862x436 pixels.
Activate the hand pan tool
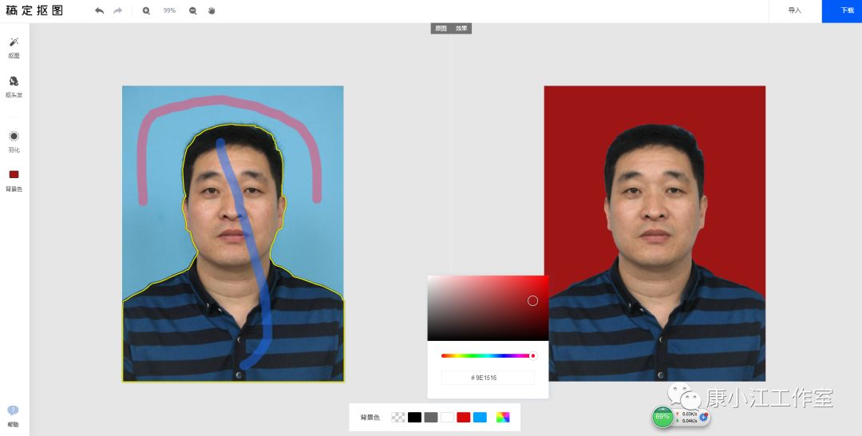tap(212, 11)
